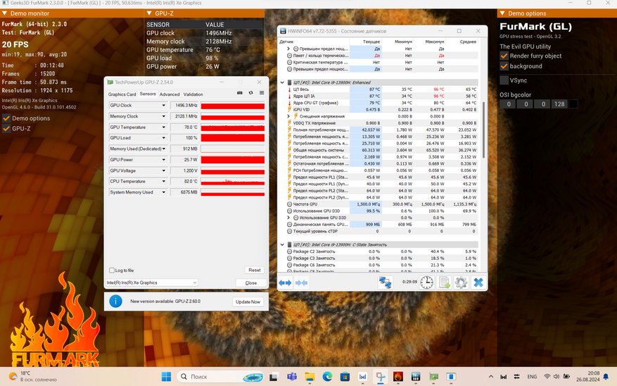Open GPU Power sensor dropdown
Viewport: 617px width, 386px height.
click(x=164, y=160)
